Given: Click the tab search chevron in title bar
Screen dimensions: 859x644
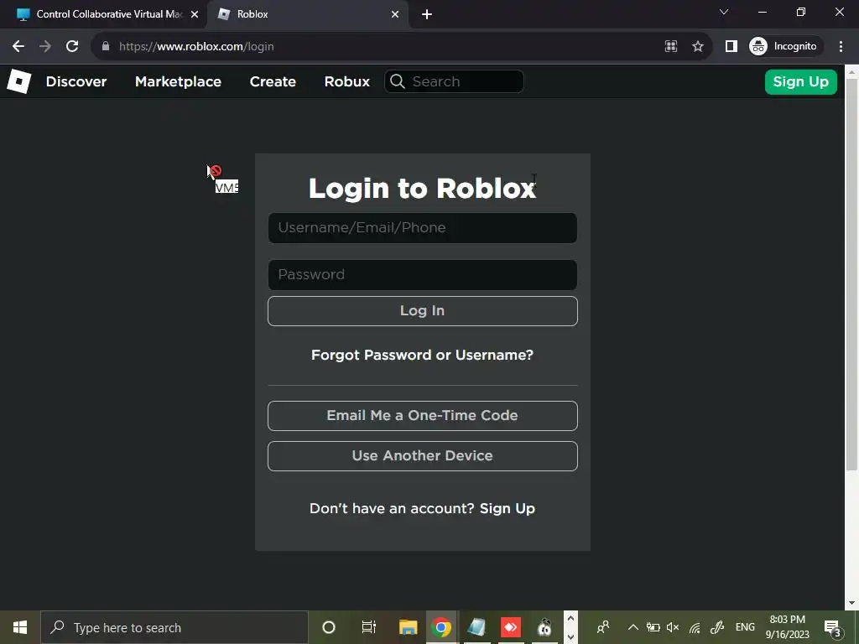Looking at the screenshot, I should click(724, 12).
